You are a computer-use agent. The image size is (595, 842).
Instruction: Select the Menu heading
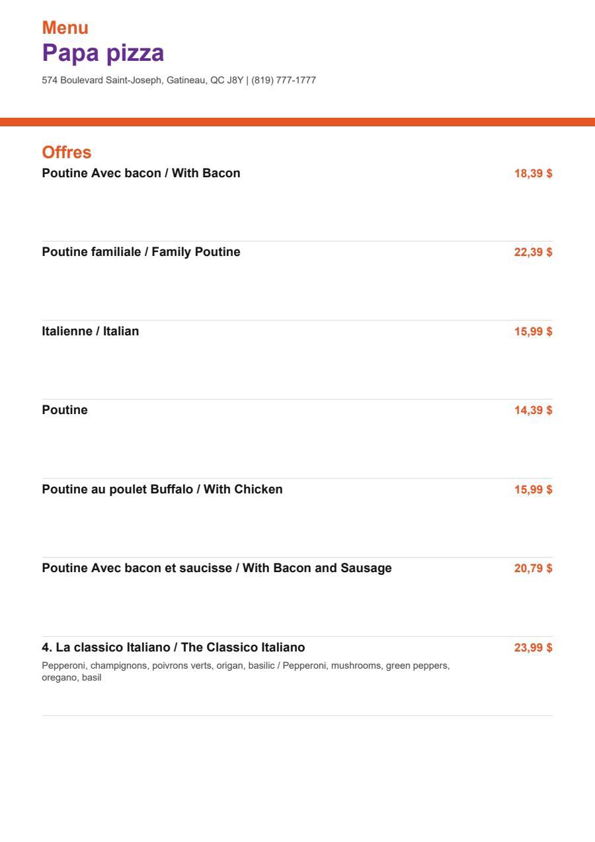point(65,28)
